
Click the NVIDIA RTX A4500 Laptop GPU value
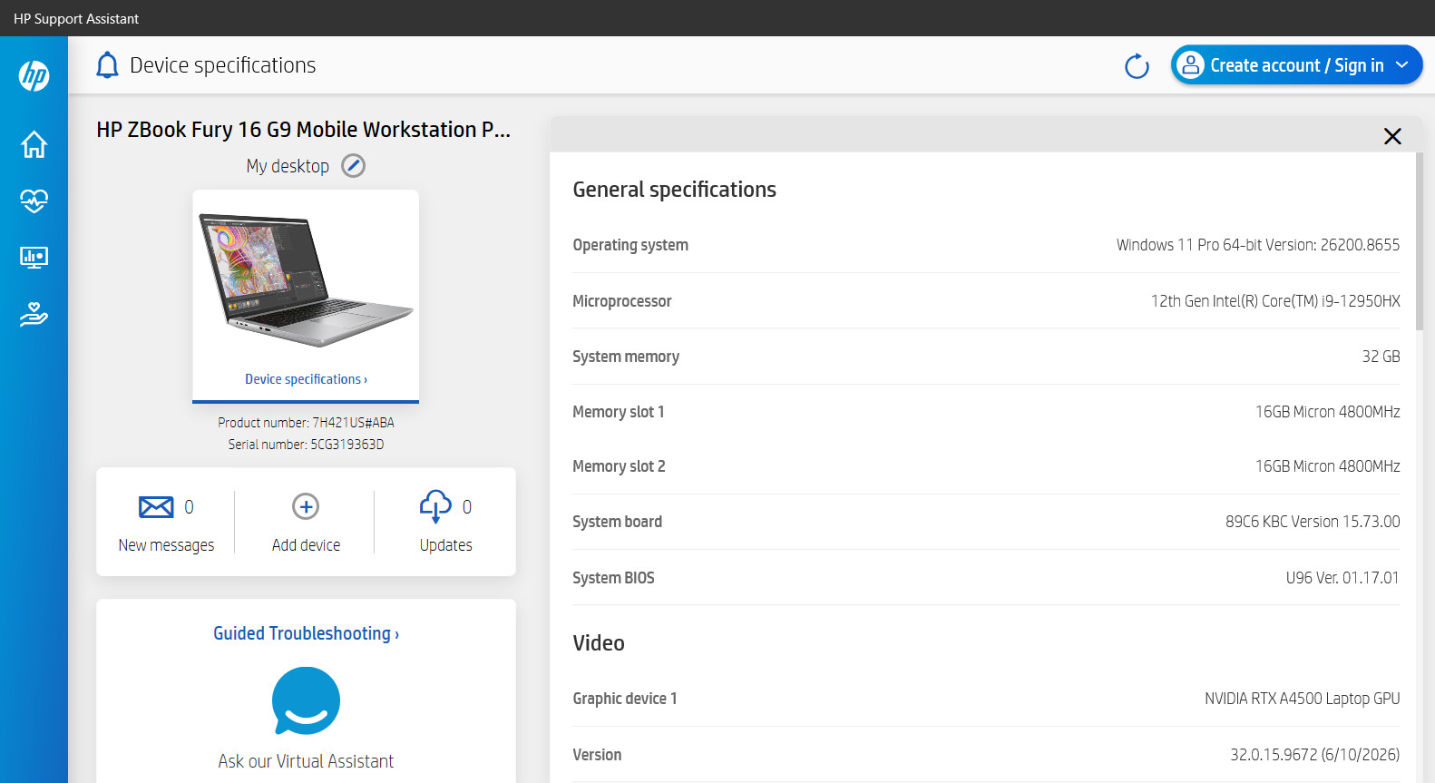(x=1302, y=699)
